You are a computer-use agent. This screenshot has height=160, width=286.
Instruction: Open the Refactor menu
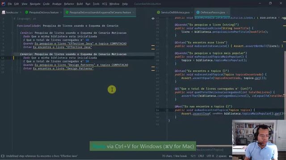coord(69,4)
